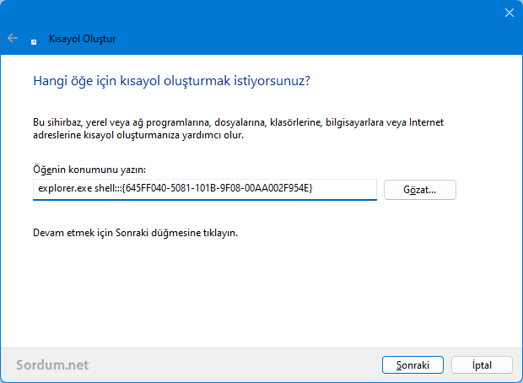The height and width of the screenshot is (383, 523).
Task: Click the 'Bu sihirbaz, yerel veya ağ' description
Action: tap(238, 129)
